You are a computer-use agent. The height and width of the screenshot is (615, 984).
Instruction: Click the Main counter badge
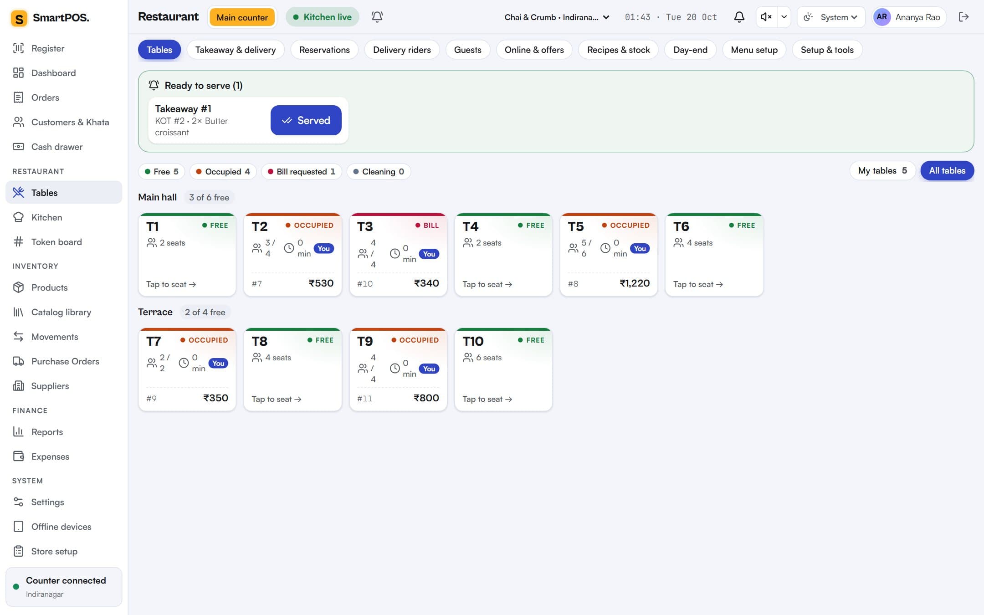(242, 17)
